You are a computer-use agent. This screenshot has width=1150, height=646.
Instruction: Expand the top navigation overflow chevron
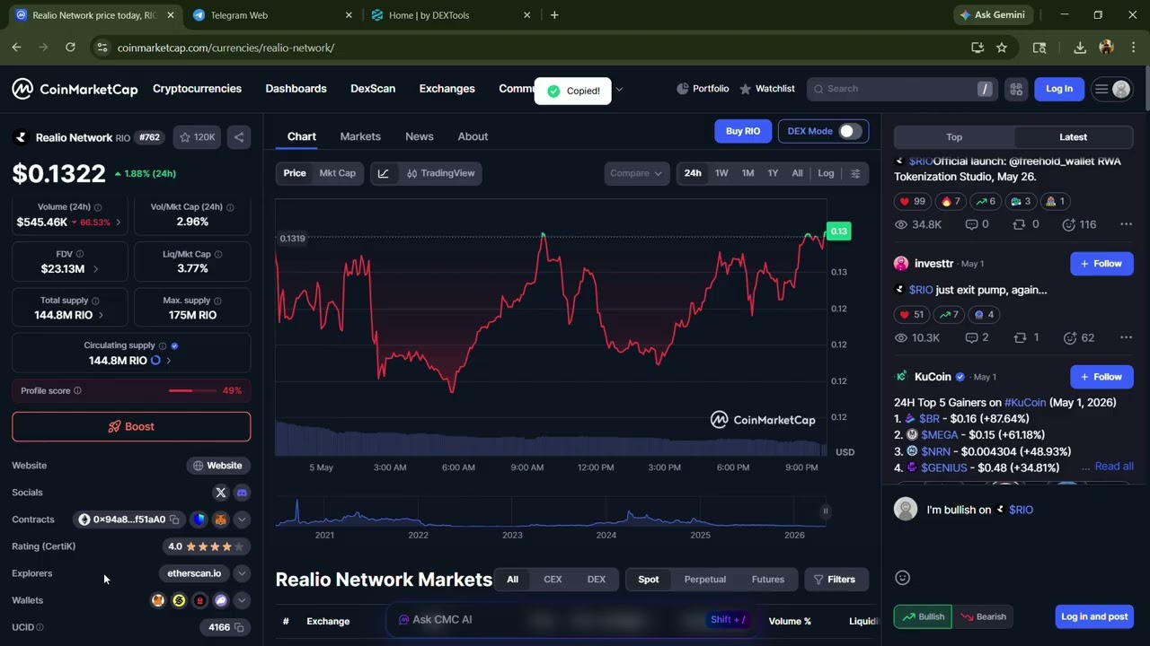coord(619,89)
